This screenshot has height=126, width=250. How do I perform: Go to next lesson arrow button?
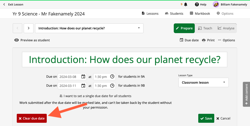28,28
